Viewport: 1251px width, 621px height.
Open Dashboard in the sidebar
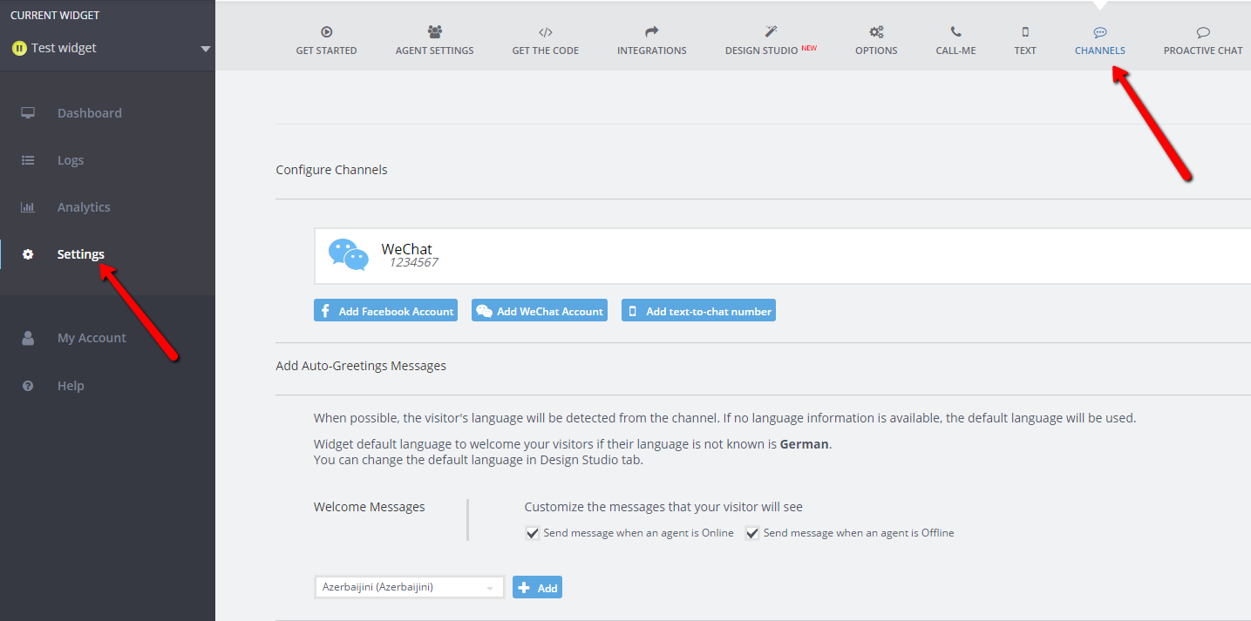[x=89, y=113]
